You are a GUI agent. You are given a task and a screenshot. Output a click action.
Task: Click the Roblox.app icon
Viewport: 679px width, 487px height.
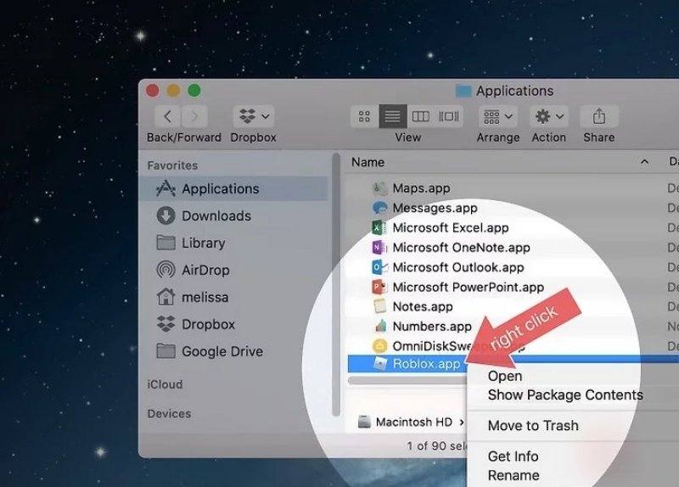click(x=379, y=364)
